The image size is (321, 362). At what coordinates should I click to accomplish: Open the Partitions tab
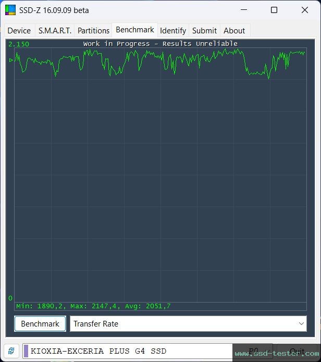[x=93, y=30]
